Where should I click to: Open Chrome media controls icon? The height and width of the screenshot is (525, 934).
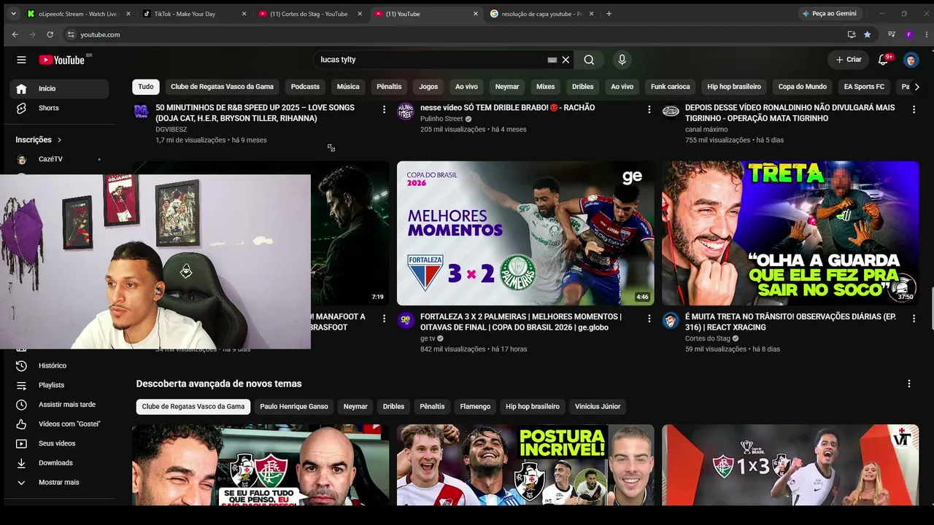tap(892, 34)
